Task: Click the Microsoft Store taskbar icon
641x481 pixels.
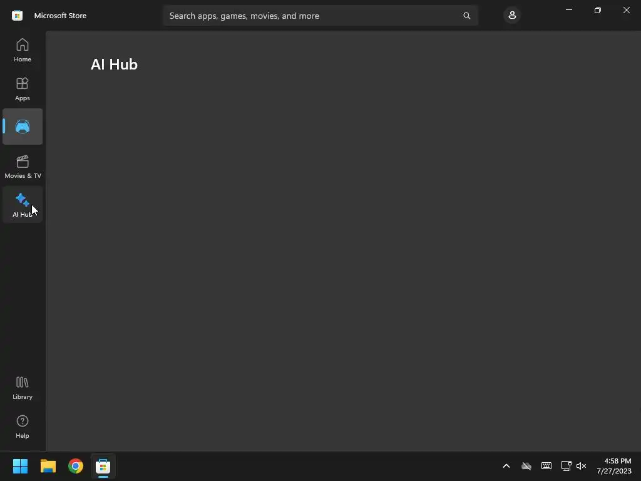Action: [x=103, y=466]
